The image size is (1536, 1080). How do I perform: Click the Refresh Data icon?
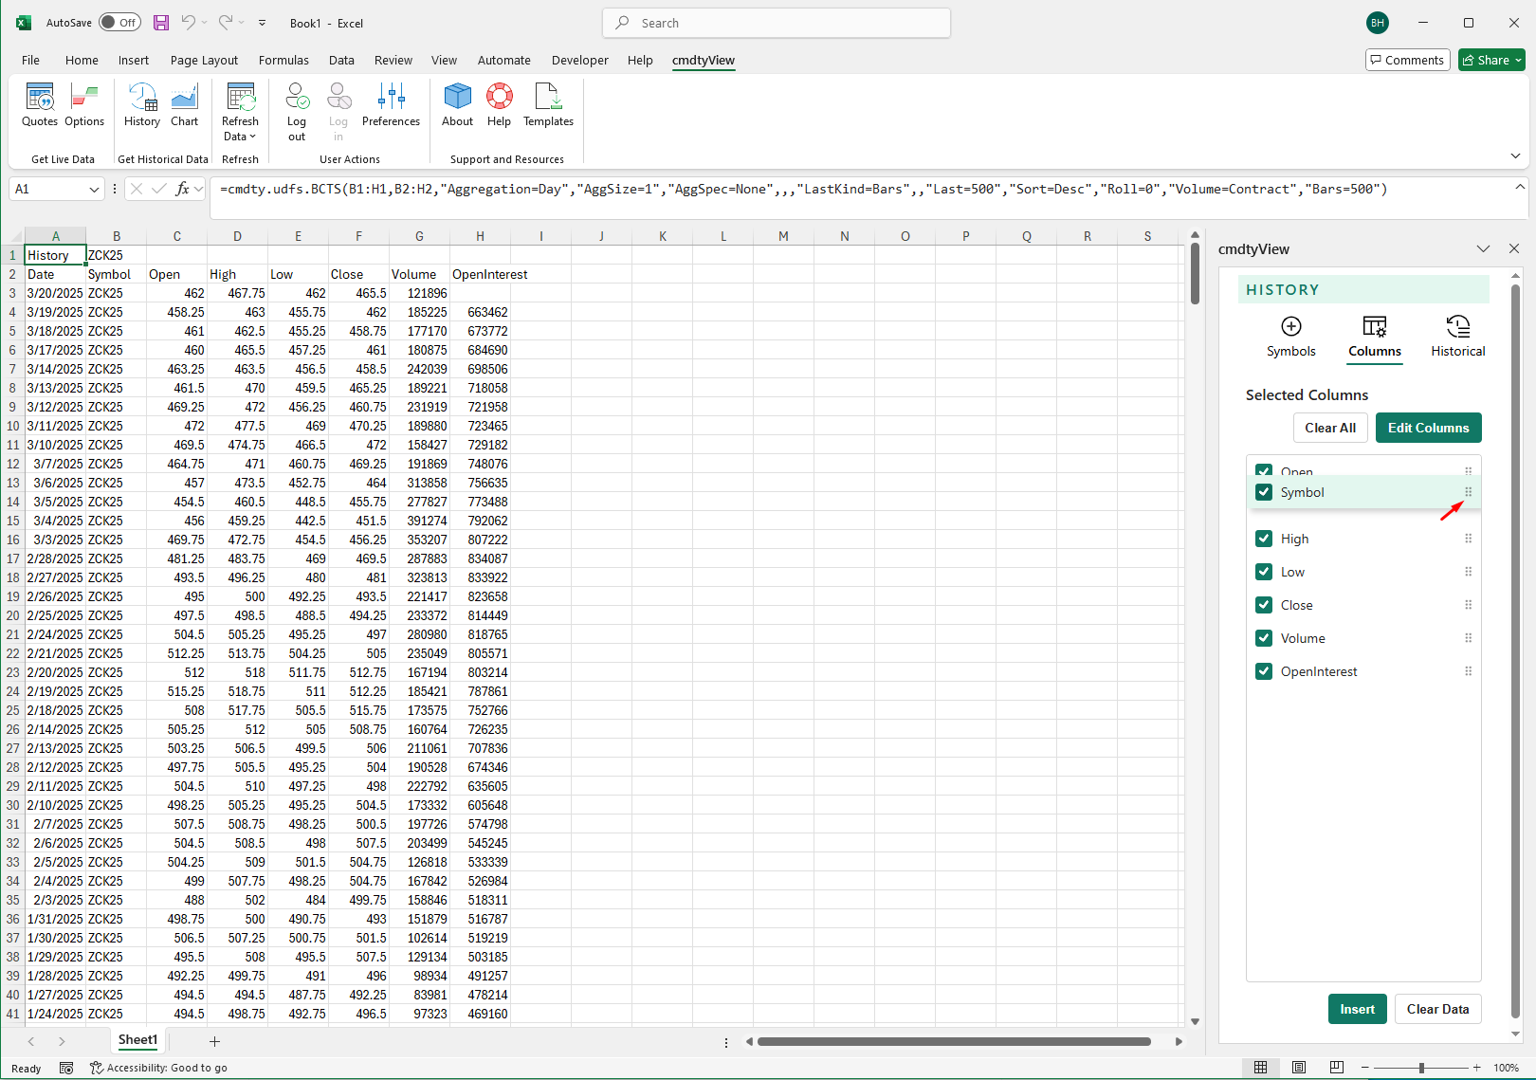coord(240,98)
